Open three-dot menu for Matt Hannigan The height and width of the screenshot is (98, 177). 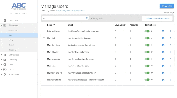170,45
